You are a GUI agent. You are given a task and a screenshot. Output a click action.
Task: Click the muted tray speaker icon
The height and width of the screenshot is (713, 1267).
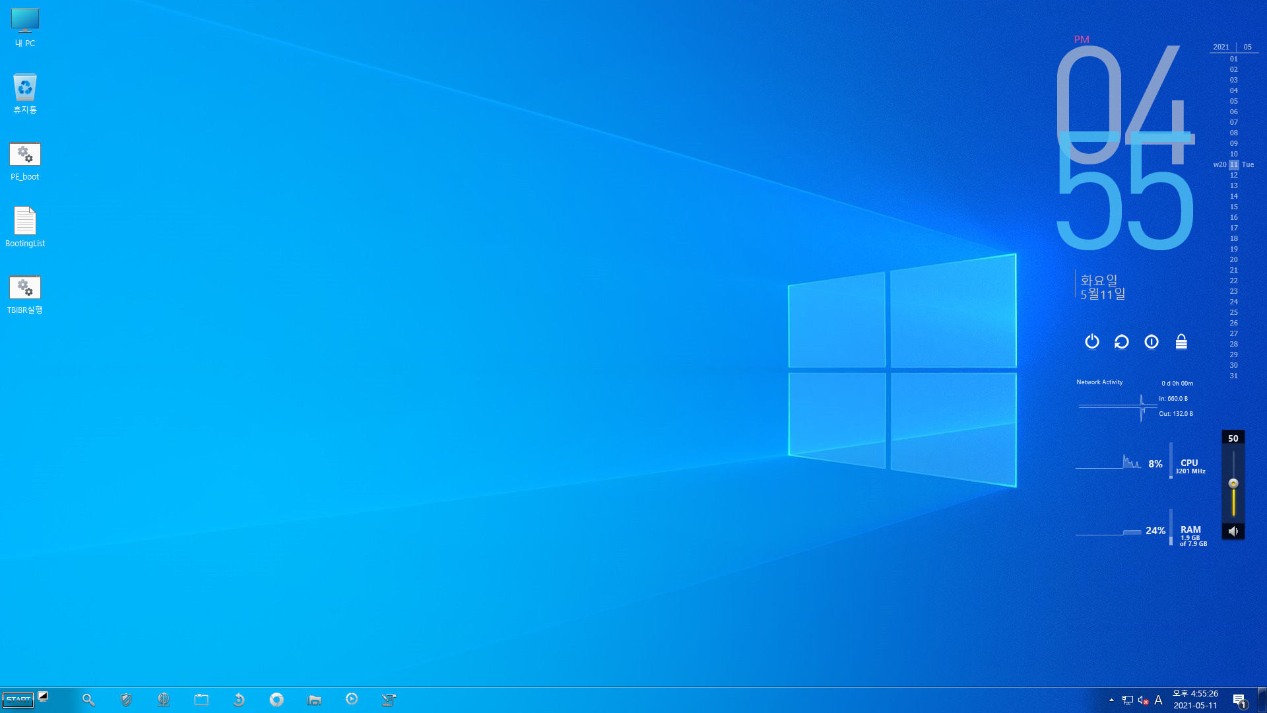[1144, 700]
